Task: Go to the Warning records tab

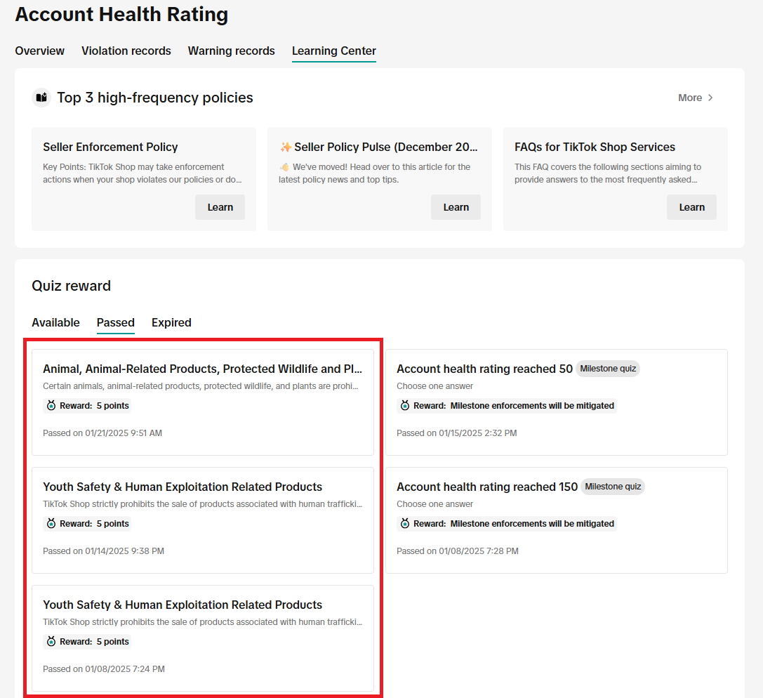Action: pos(231,51)
